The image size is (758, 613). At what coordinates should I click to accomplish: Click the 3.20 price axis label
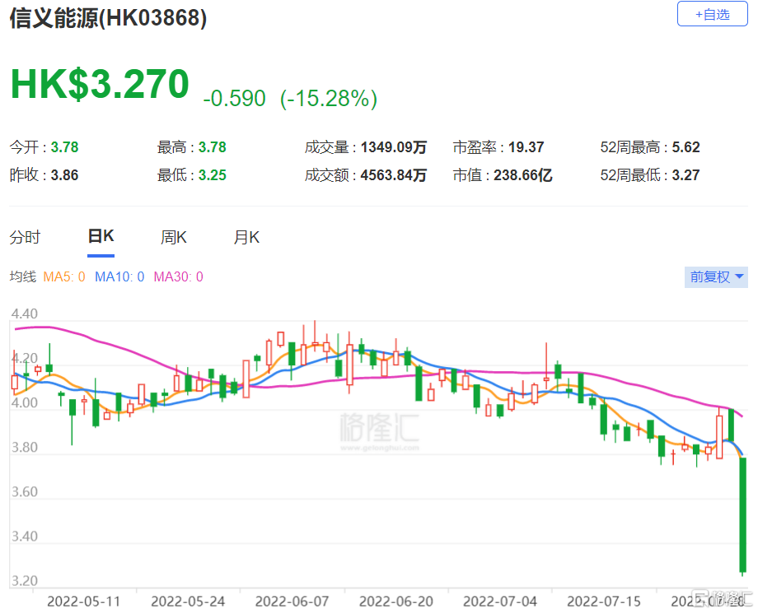(24, 581)
